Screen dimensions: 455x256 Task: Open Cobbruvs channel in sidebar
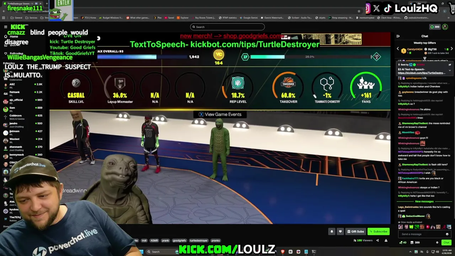tap(23, 117)
